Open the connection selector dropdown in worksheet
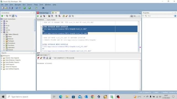177x99 pixels. (135, 16)
